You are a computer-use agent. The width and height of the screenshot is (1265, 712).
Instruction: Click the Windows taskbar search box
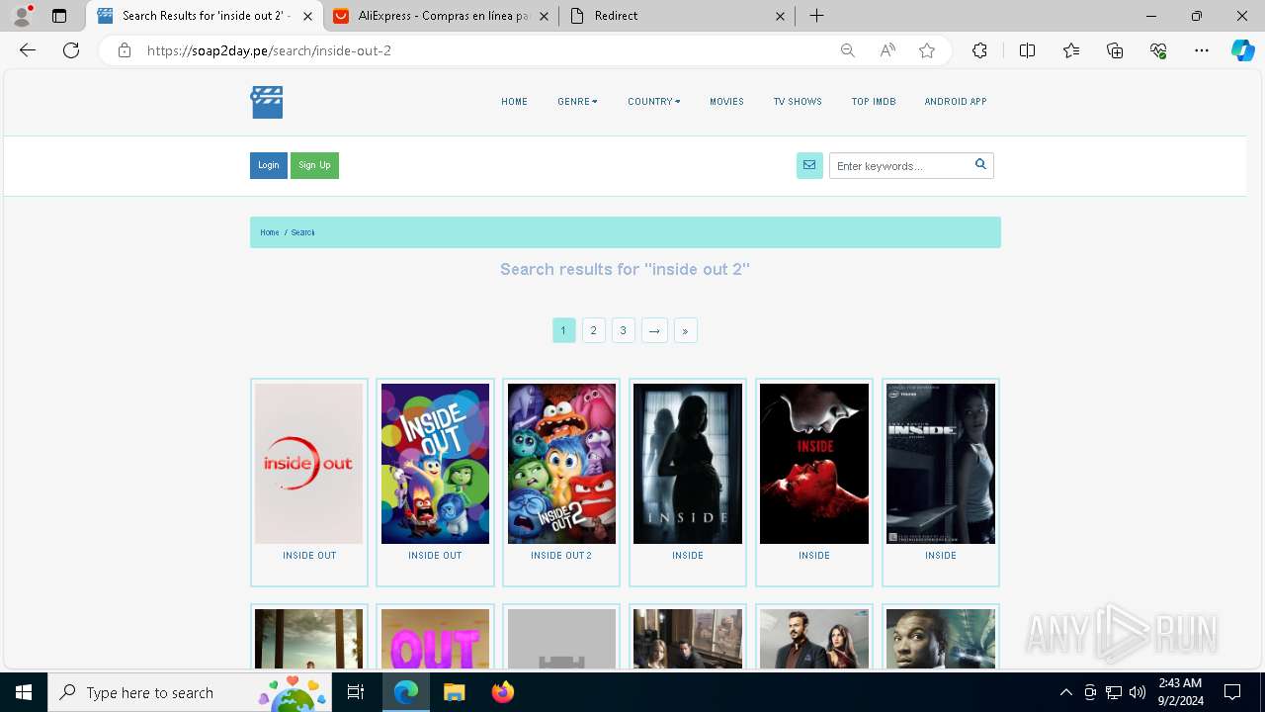pyautogui.click(x=188, y=692)
